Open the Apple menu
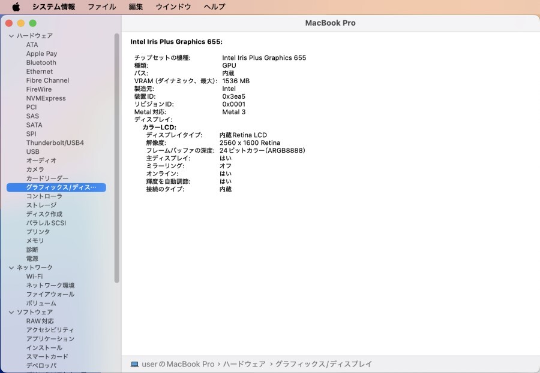This screenshot has height=373, width=540. tap(16, 7)
